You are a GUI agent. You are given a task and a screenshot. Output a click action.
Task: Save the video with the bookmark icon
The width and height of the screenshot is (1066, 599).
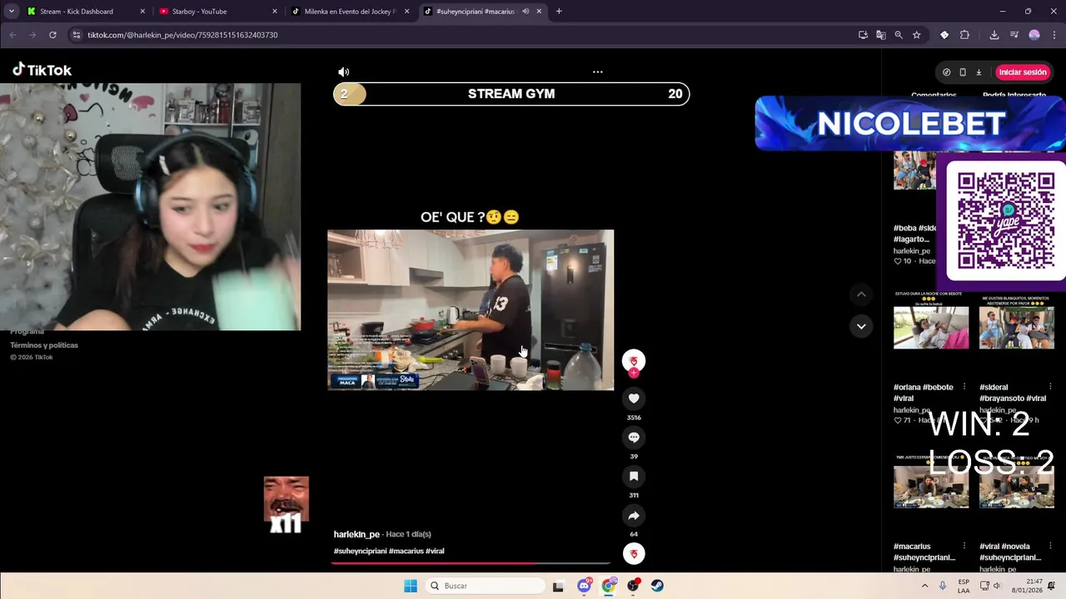click(x=634, y=477)
